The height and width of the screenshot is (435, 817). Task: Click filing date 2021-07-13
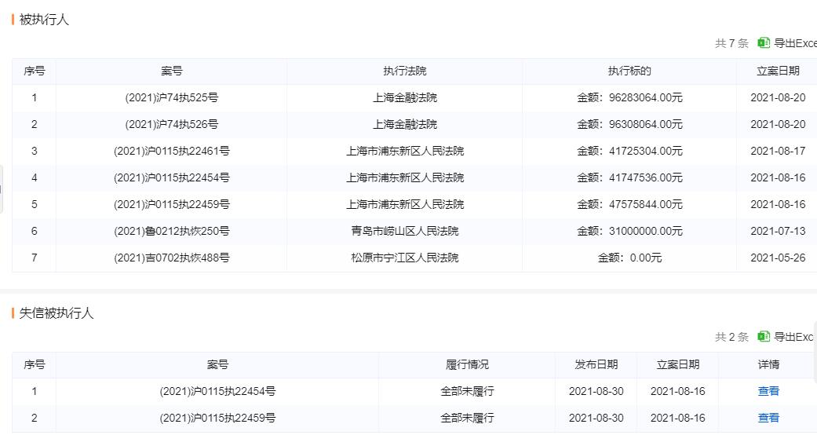tap(778, 231)
